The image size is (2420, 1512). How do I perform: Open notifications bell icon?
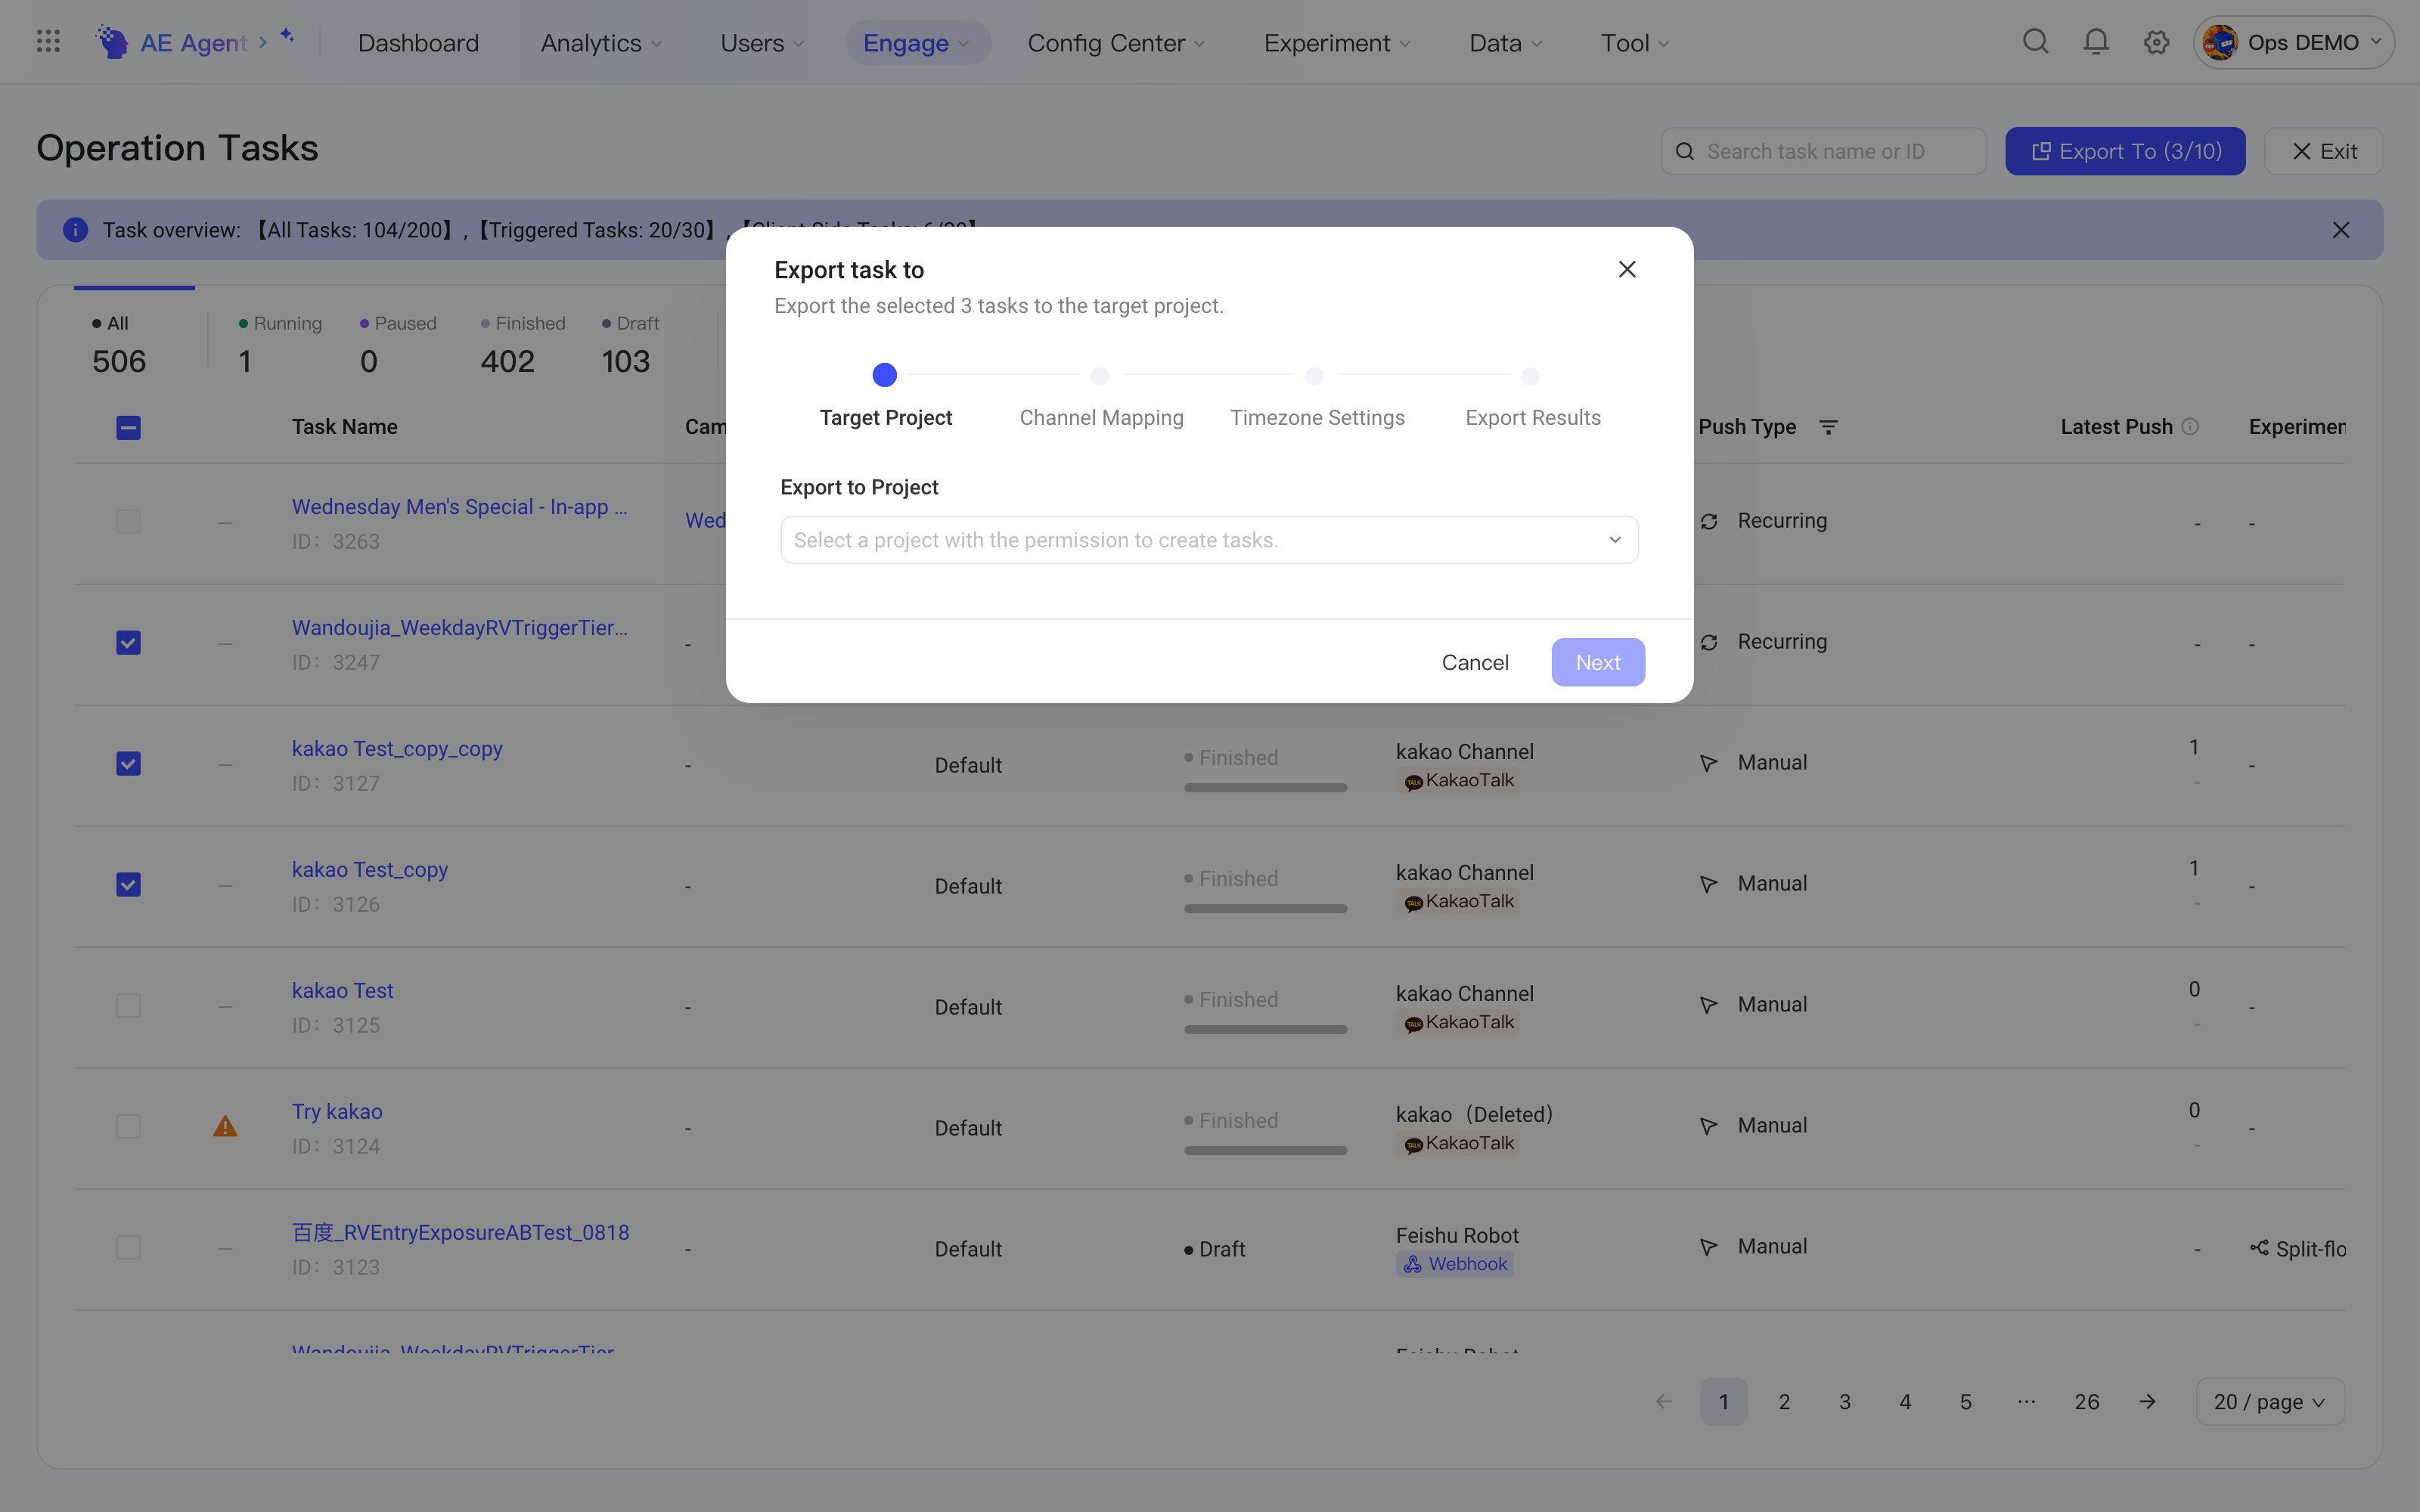[2096, 42]
